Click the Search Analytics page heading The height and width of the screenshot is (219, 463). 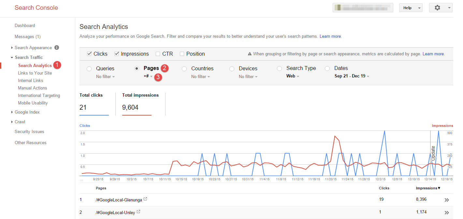(104, 27)
